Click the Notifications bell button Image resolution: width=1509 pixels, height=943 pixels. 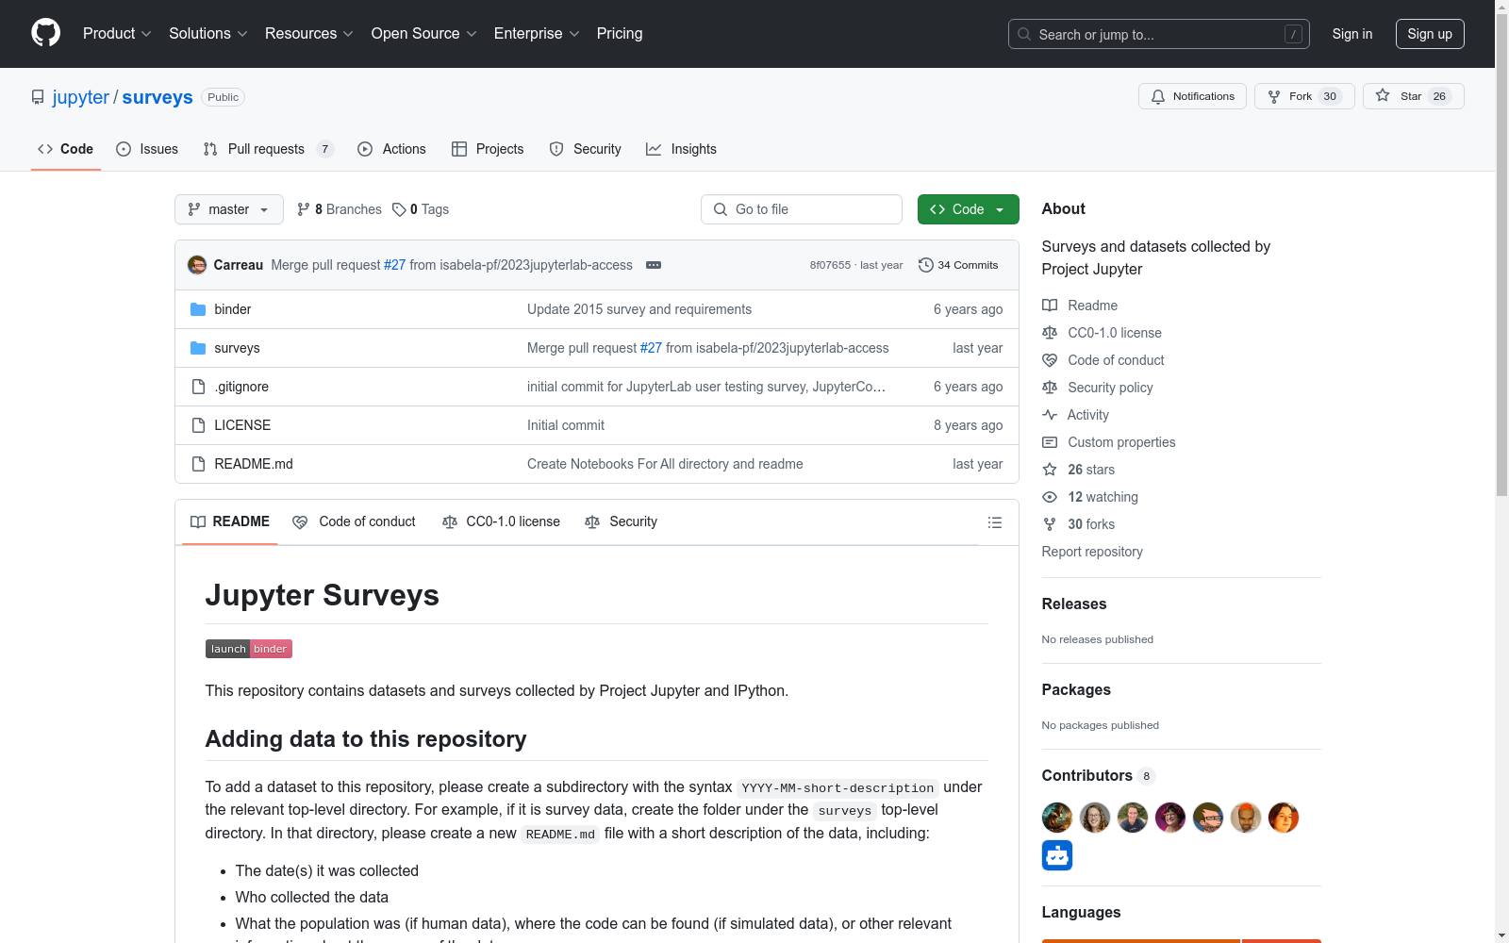click(1192, 96)
